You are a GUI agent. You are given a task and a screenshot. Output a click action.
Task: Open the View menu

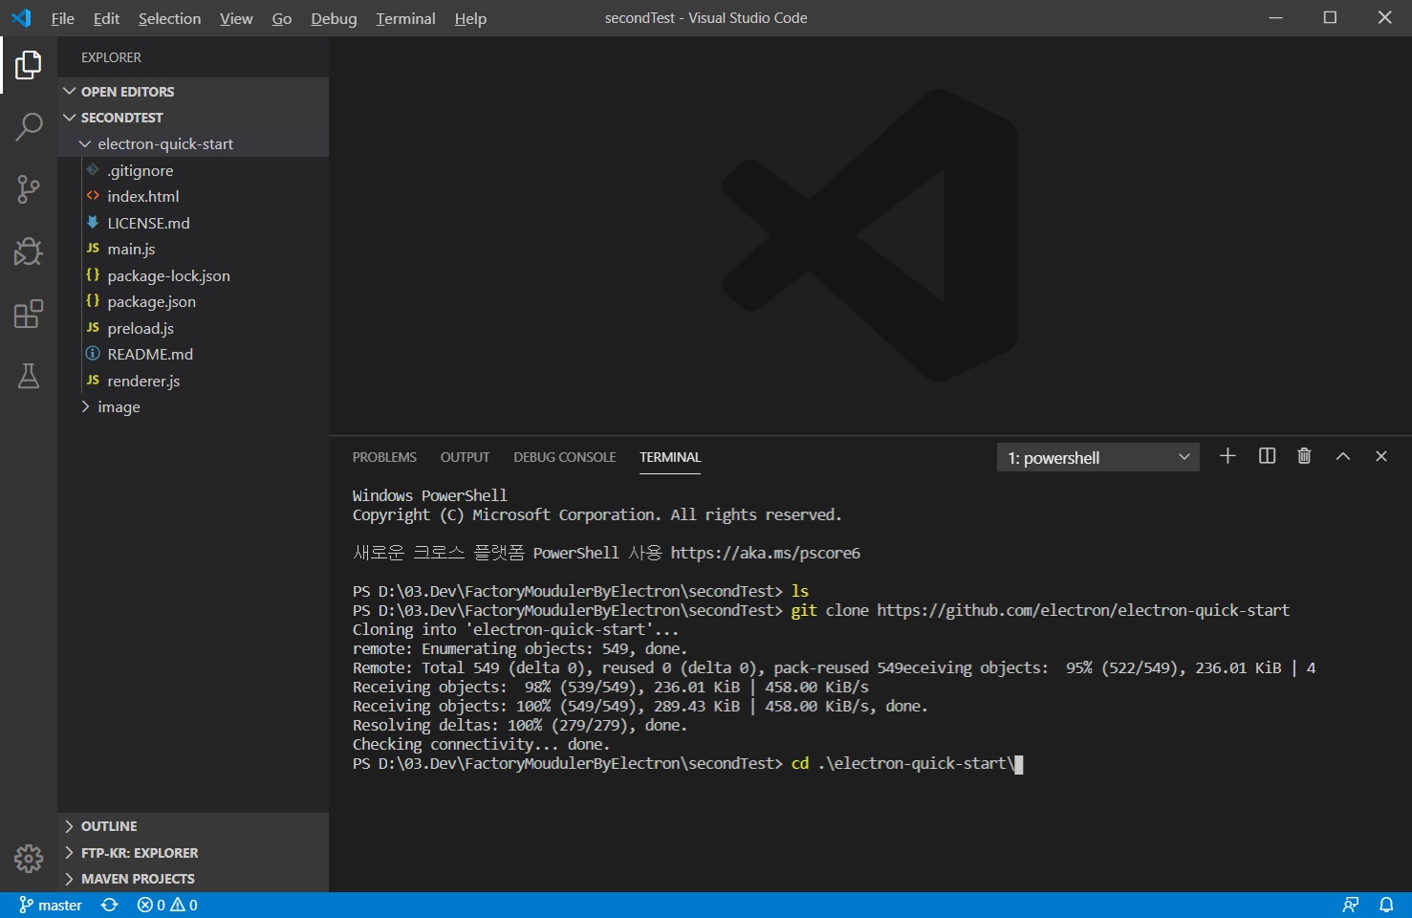[236, 18]
